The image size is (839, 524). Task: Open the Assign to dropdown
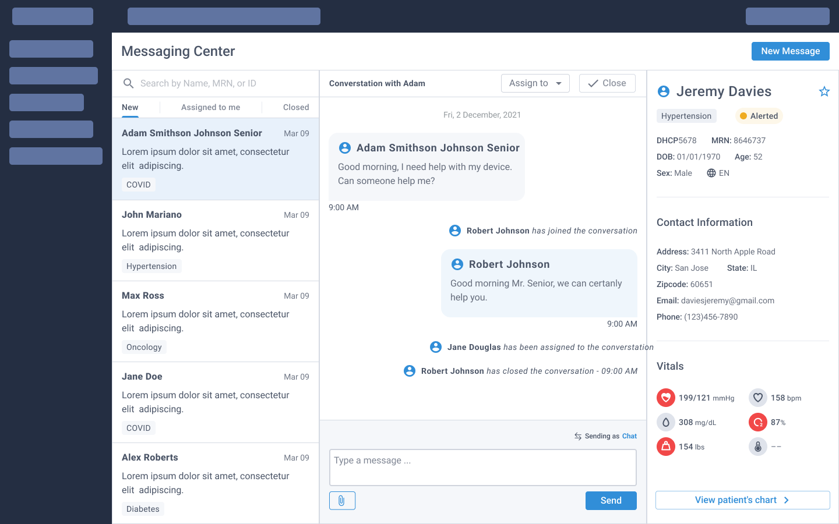pos(535,83)
